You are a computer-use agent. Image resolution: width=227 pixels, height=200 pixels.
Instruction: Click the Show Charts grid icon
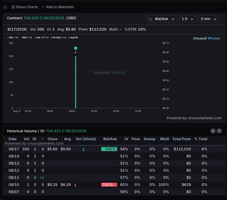[x=13, y=7]
